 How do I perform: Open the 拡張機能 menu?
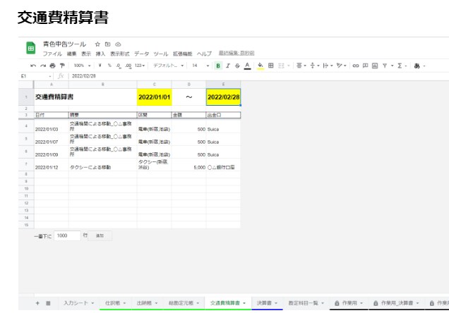click(182, 54)
